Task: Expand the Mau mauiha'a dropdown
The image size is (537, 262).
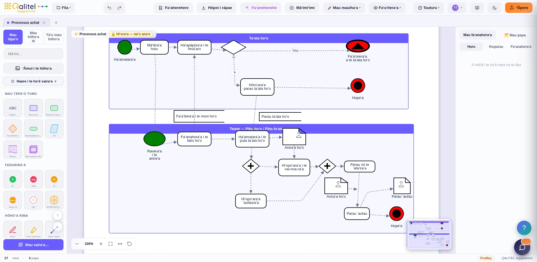Action: pos(344,8)
